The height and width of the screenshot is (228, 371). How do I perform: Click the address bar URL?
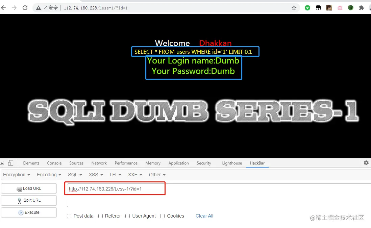click(96, 8)
